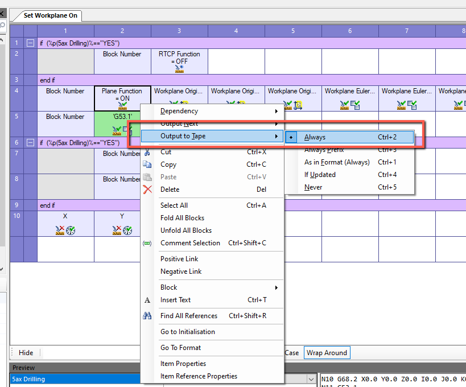Click RTCP Function cell status icon
466x387 pixels.
(179, 69)
